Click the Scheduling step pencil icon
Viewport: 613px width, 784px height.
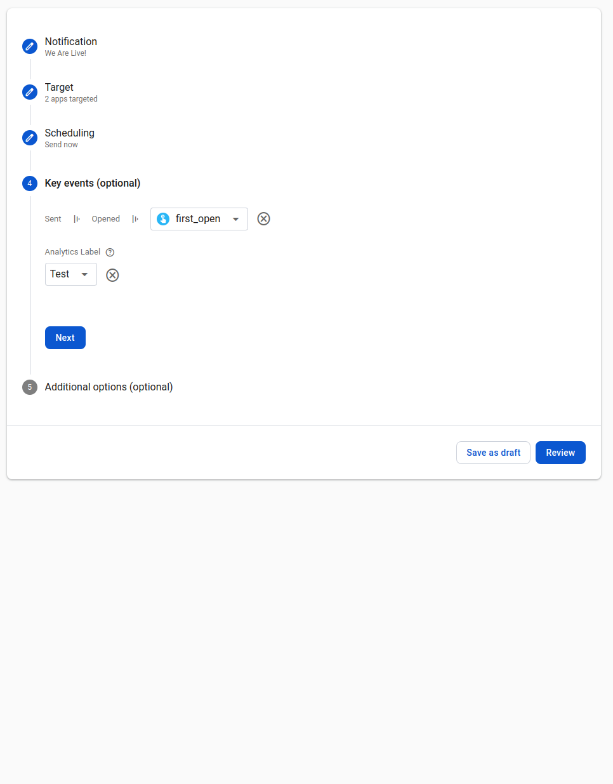(30, 138)
